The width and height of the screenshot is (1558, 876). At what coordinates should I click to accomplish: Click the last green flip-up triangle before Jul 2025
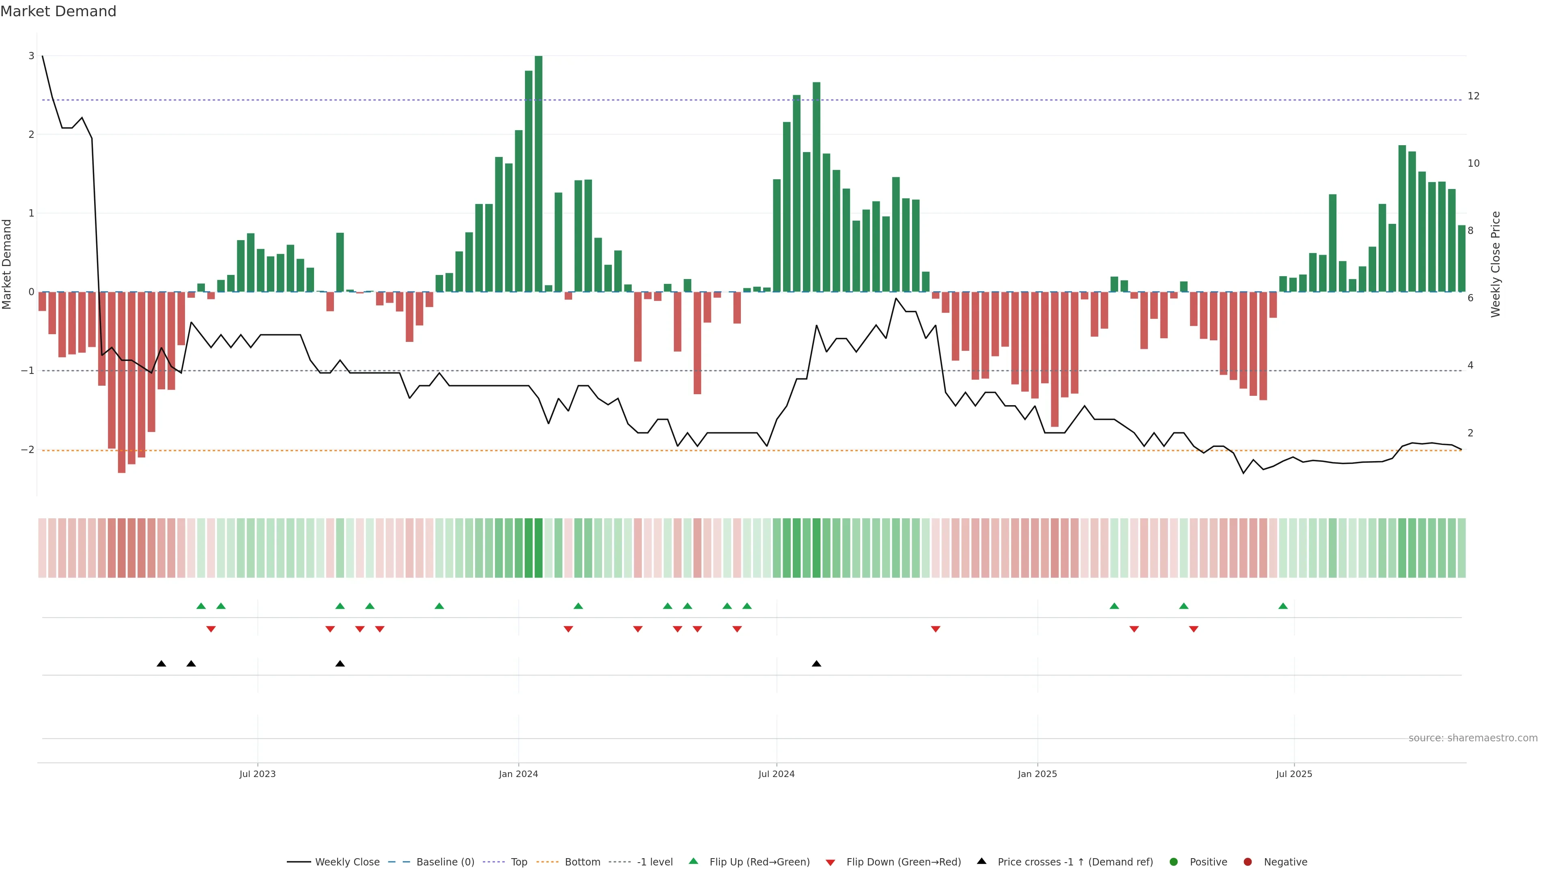pos(1283,606)
